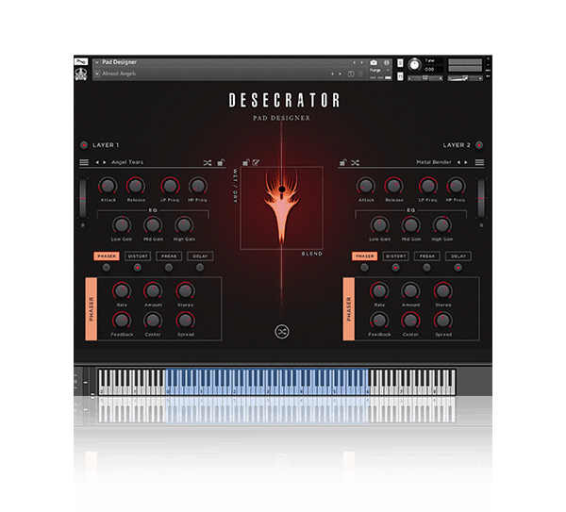Screen dimensions: 566x512
Task: Click the Layer 2 PHASER button
Action: coord(363,256)
